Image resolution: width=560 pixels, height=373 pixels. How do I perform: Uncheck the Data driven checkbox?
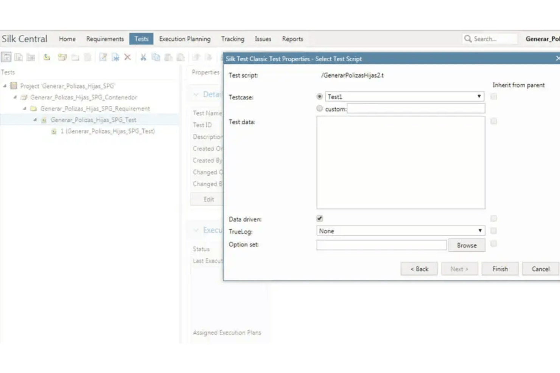(320, 218)
